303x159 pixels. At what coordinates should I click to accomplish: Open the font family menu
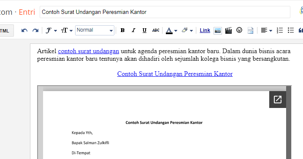pos(51,30)
